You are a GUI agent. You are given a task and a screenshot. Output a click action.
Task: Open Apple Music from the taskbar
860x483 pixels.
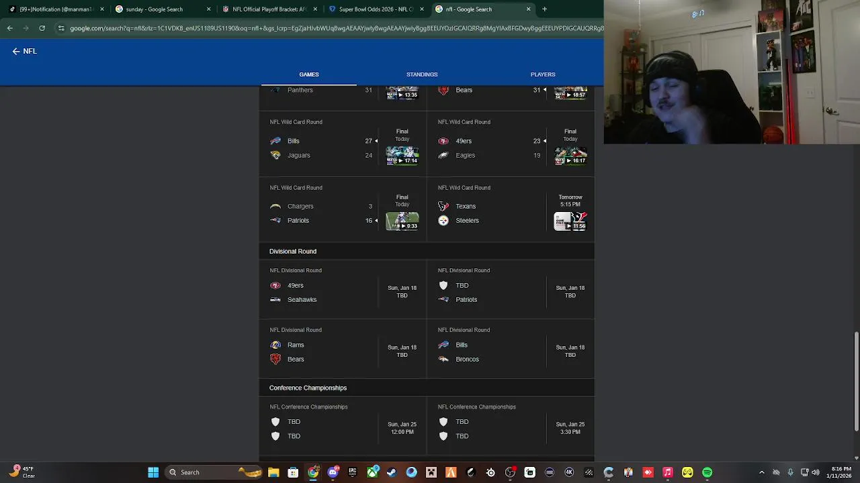pyautogui.click(x=668, y=472)
